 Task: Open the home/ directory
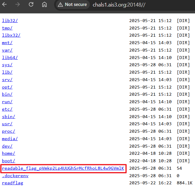(x=8, y=153)
